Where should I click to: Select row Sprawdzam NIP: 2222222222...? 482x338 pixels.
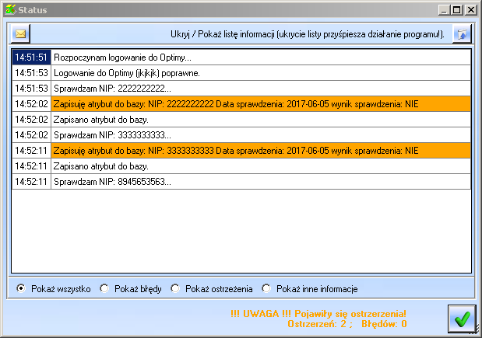(261, 89)
